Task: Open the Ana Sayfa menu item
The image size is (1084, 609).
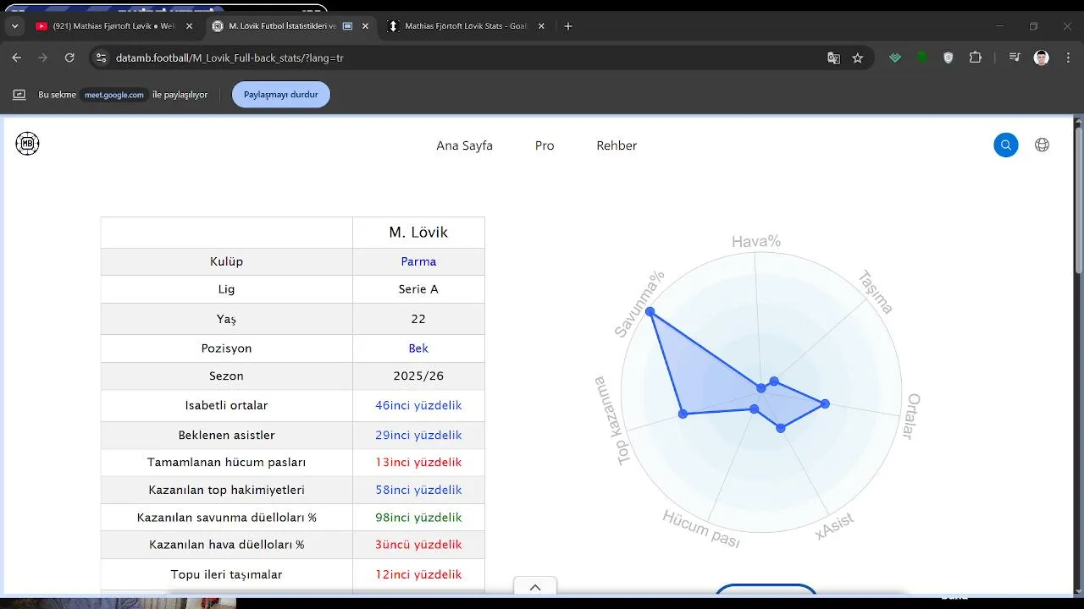Action: coord(464,145)
